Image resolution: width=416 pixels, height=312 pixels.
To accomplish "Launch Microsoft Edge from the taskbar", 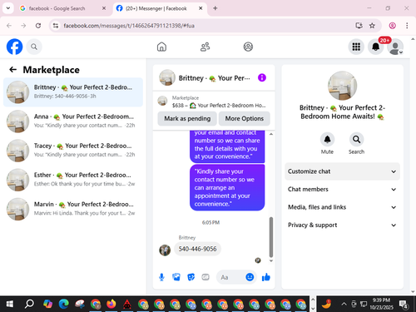I will 64,304.
